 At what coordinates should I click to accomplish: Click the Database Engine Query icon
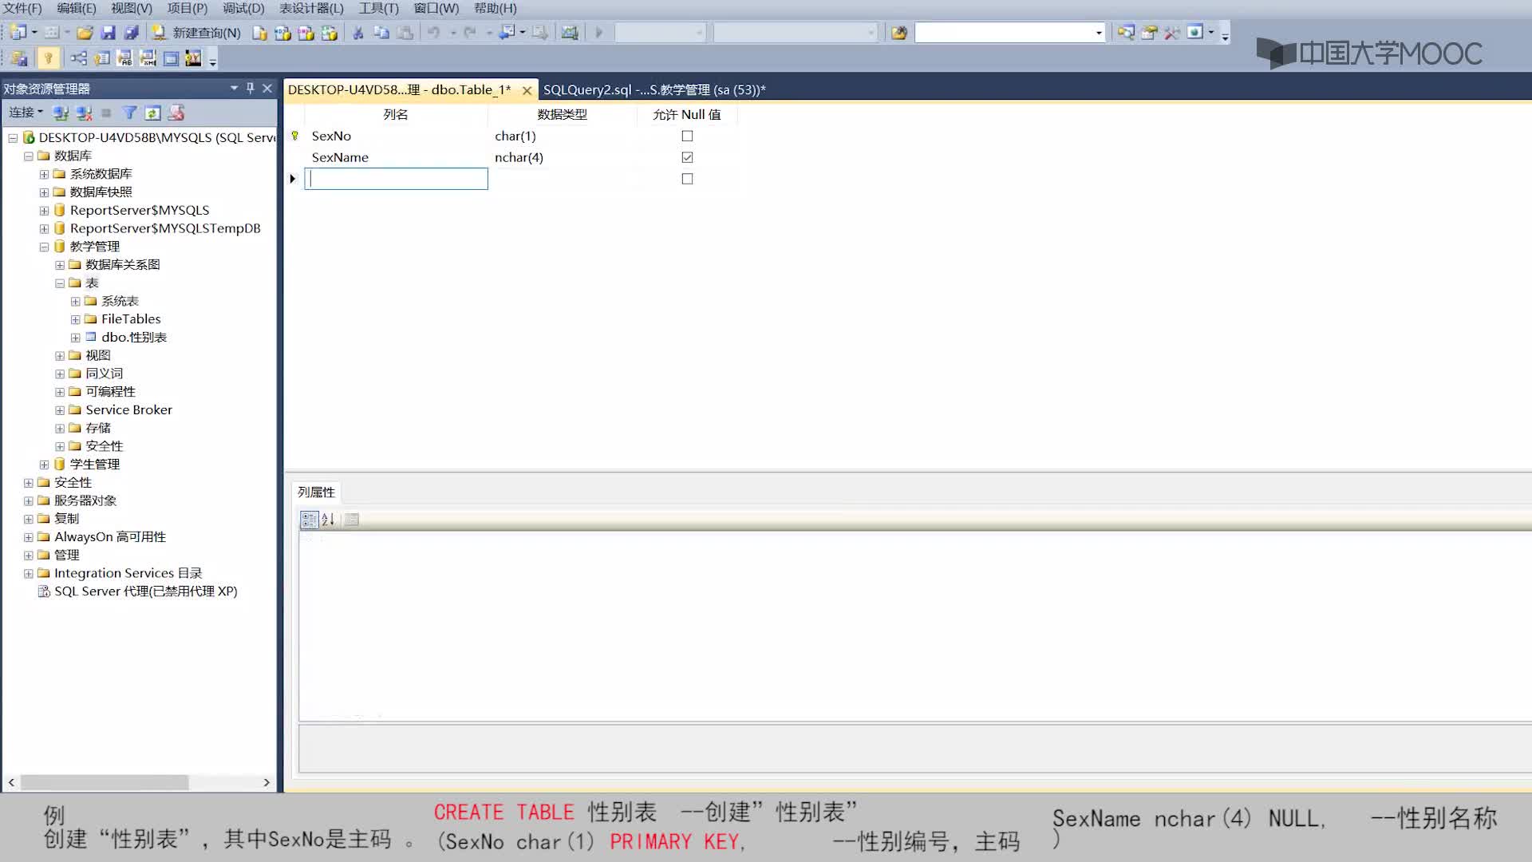point(259,33)
